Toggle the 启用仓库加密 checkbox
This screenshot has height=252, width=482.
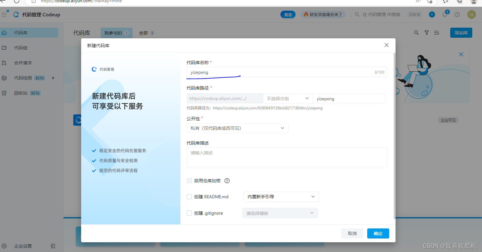pos(189,181)
